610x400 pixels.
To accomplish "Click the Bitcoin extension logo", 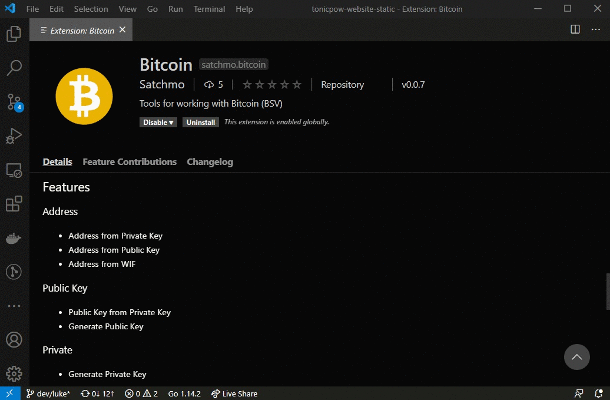I will click(x=84, y=96).
